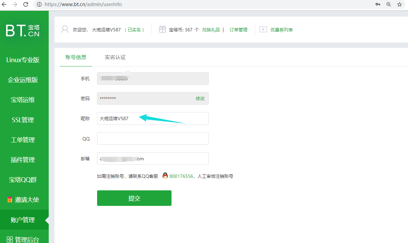This screenshot has width=408, height=243.
Task: Click inside the empty QQ input field
Action: click(x=153, y=138)
